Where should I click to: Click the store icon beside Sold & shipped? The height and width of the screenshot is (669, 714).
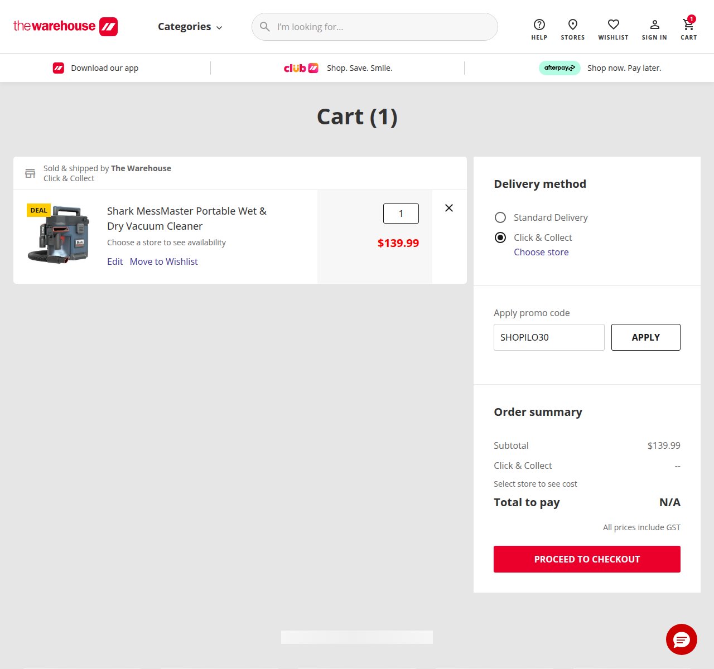30,173
